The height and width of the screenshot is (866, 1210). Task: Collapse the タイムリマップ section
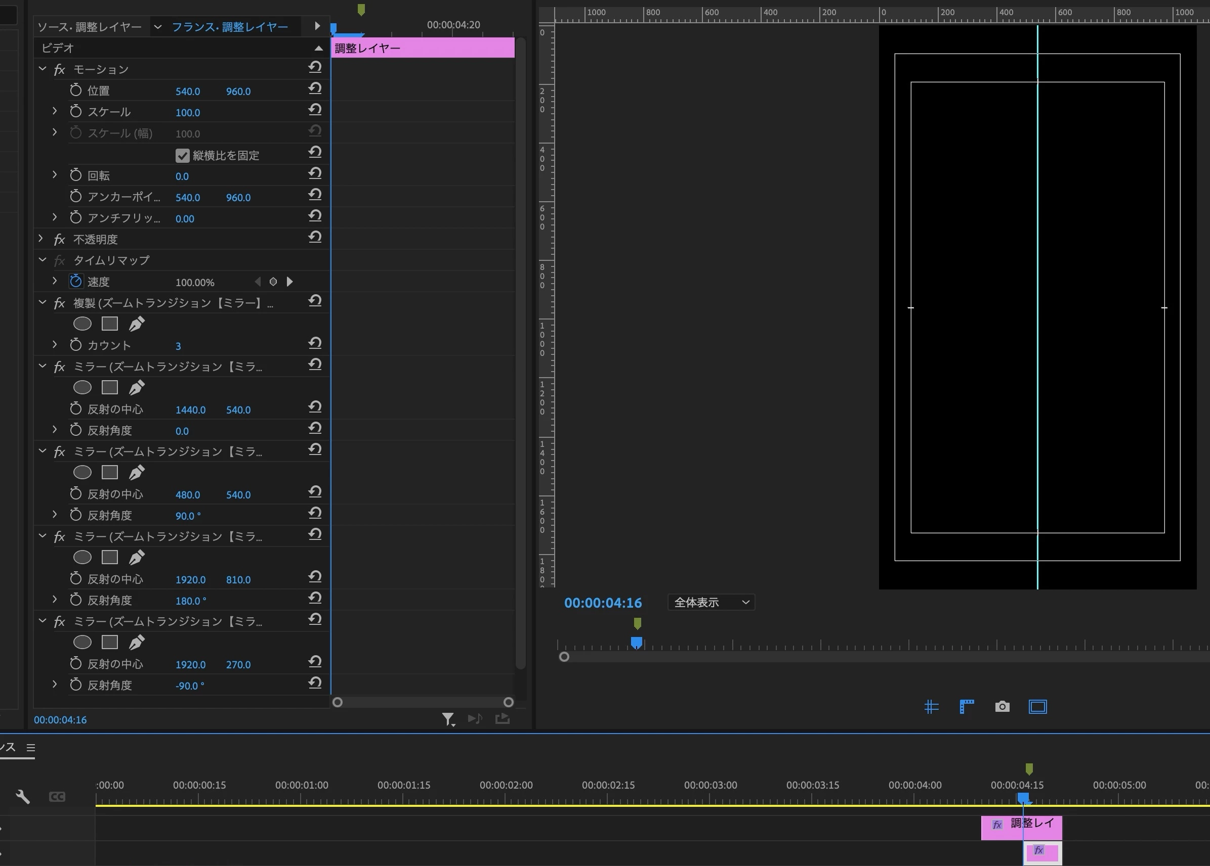[x=42, y=260]
